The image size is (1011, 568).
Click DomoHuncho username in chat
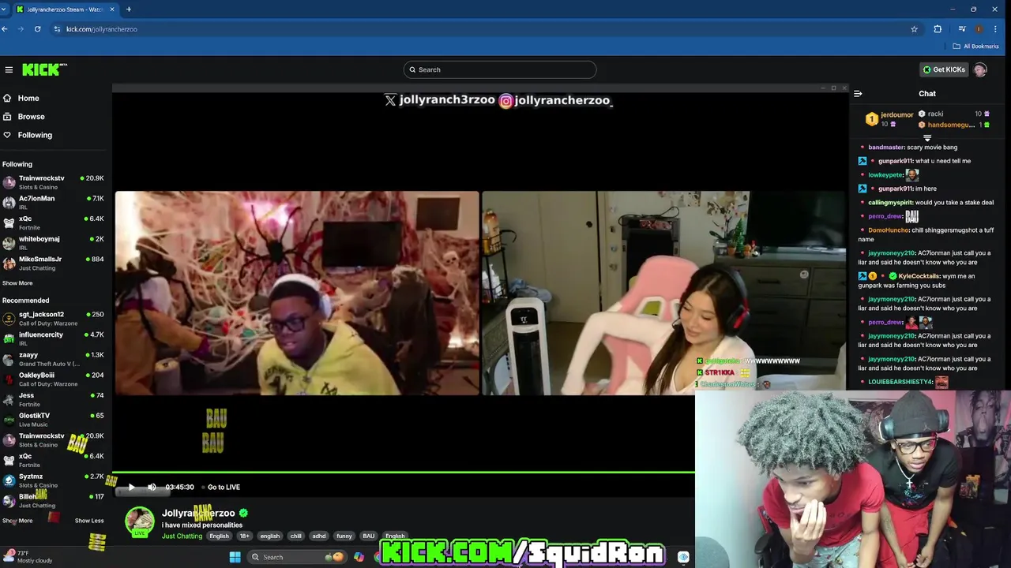889,230
